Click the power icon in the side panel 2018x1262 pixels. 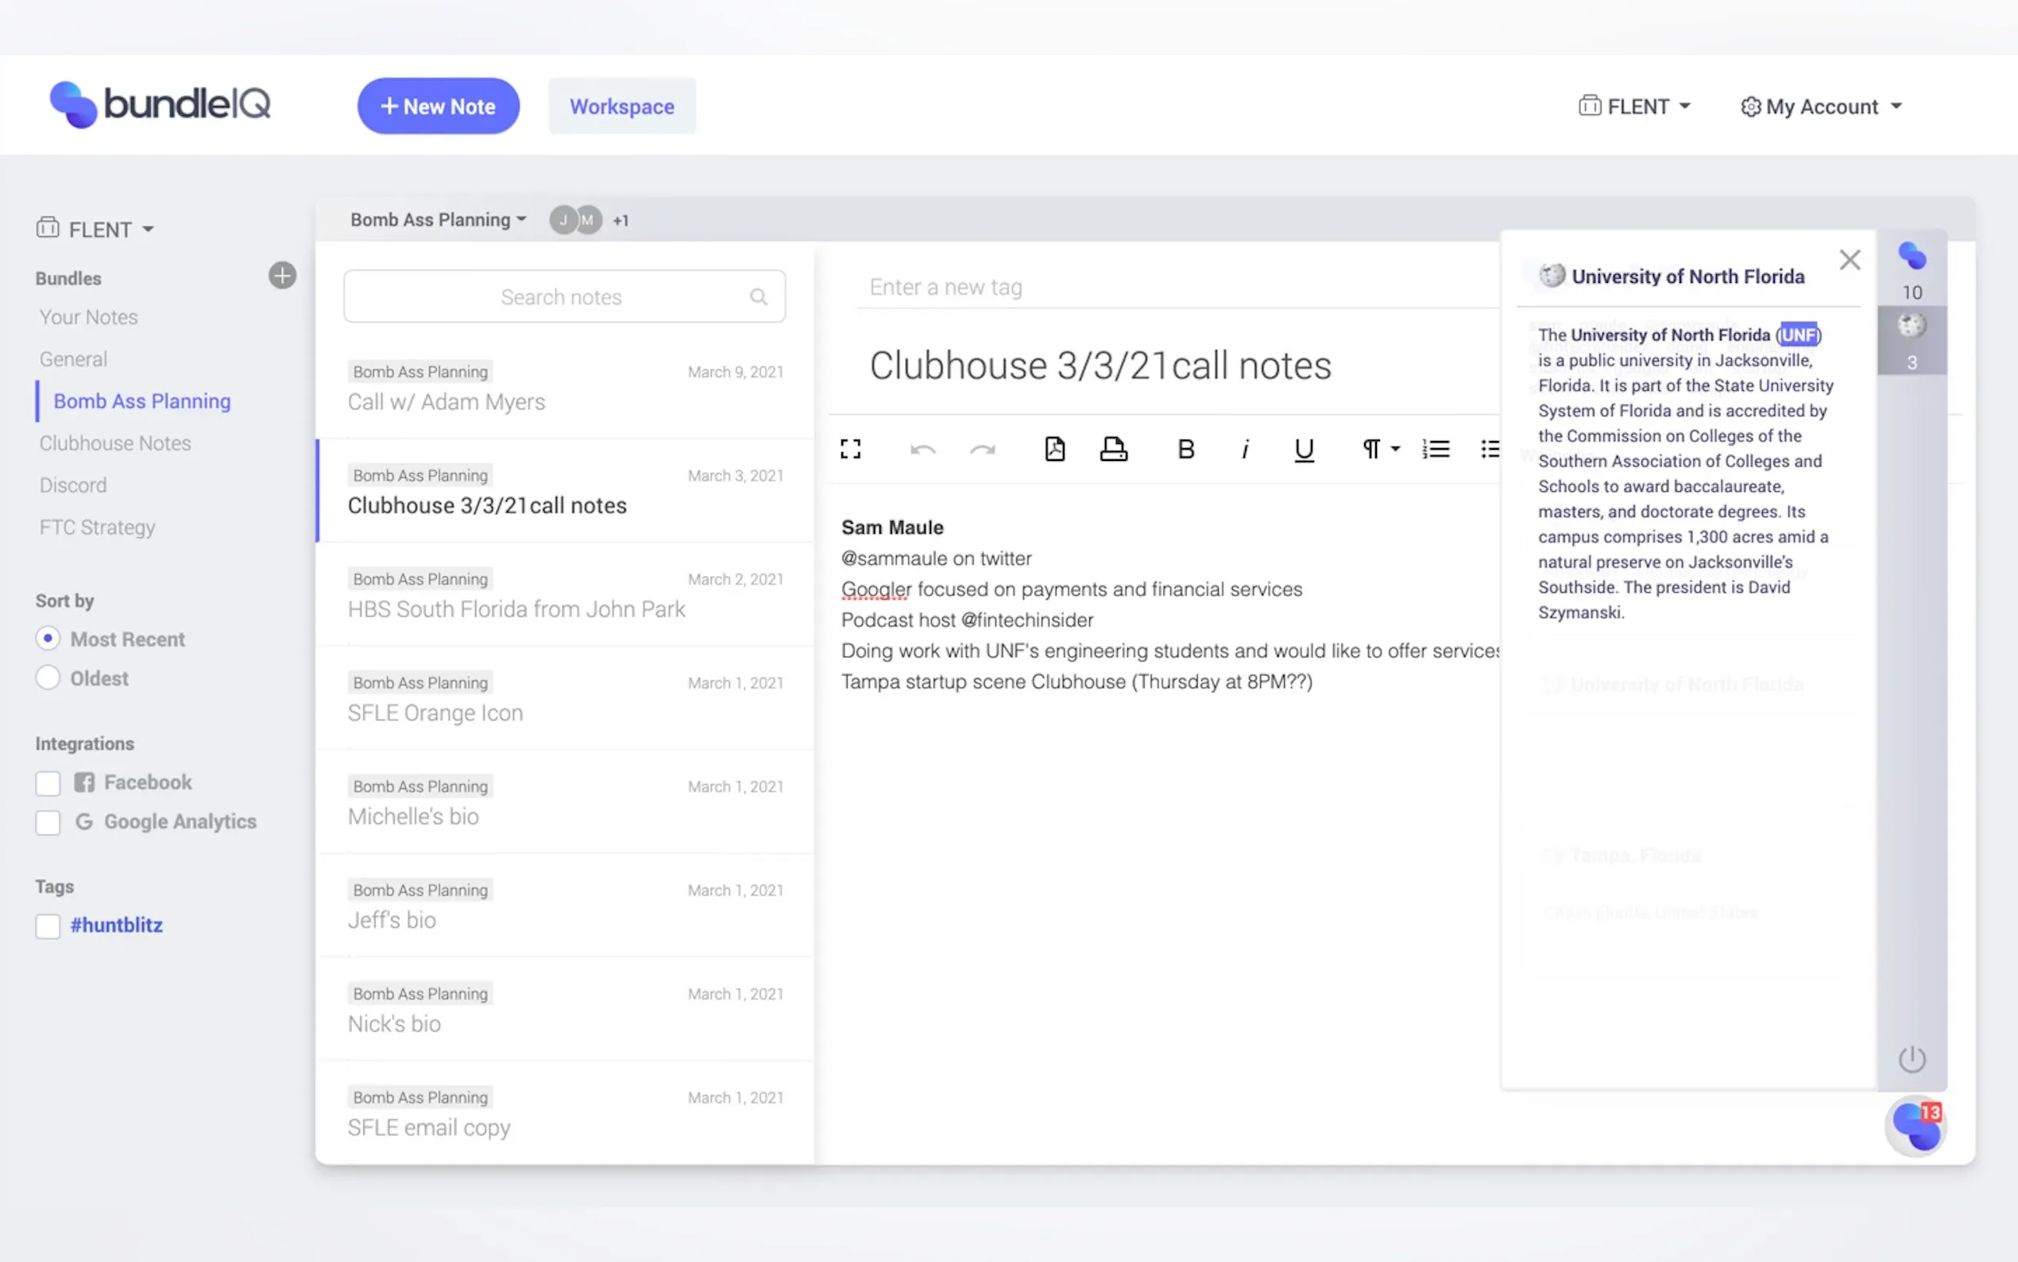pyautogui.click(x=1912, y=1059)
